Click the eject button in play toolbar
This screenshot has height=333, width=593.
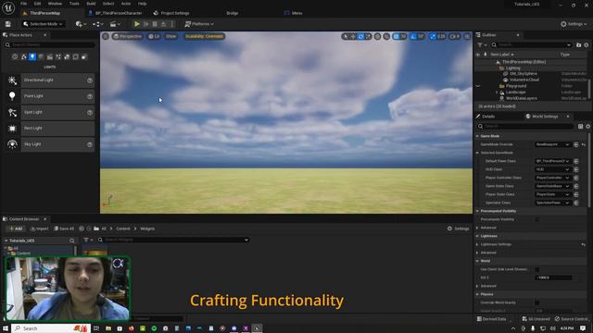click(x=163, y=24)
